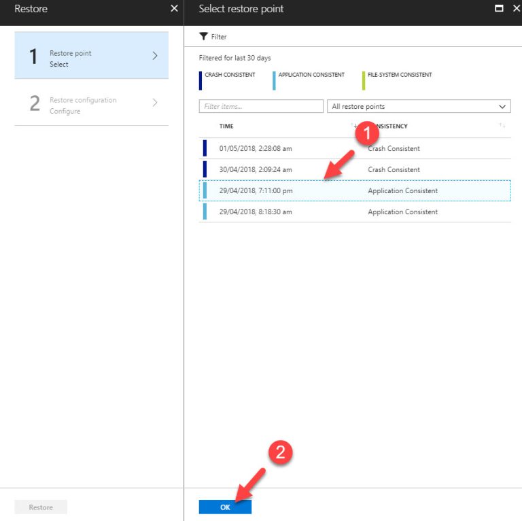Close the Restore blade
The image size is (522, 521).
point(174,9)
